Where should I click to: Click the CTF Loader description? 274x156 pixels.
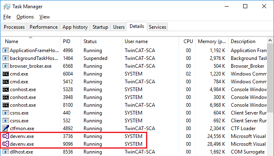pyautogui.click(x=243, y=128)
